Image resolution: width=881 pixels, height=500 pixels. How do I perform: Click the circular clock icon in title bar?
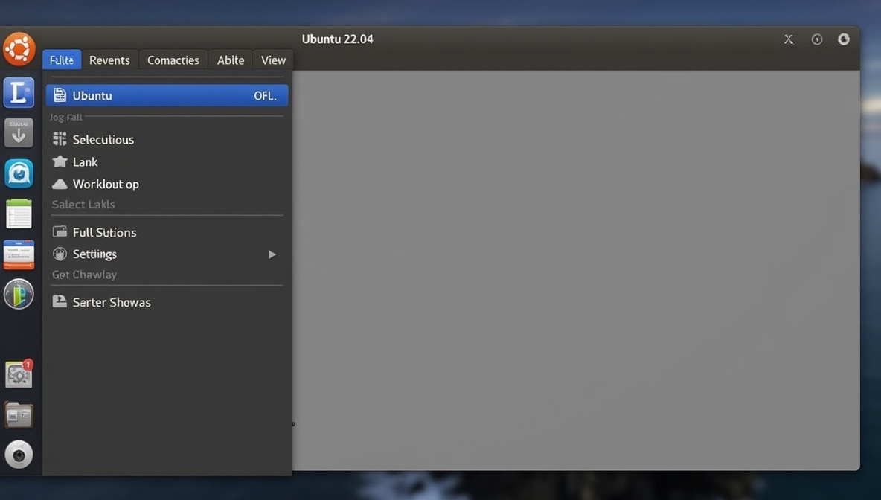(x=817, y=39)
